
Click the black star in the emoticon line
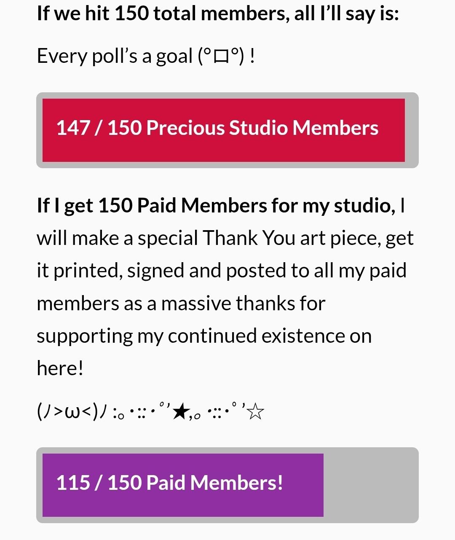[x=181, y=412]
